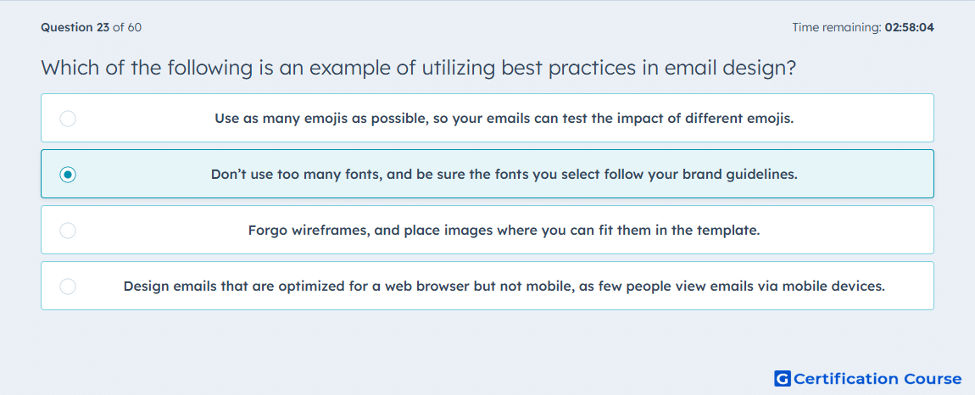Click the answer text 'Don't use too many fonts'
Viewport: 975px width, 395px height.
[504, 174]
